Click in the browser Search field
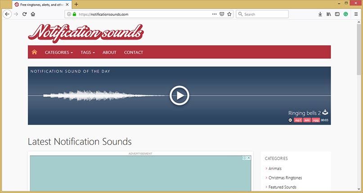Screen dimensions: 363x193 [x=265, y=14]
